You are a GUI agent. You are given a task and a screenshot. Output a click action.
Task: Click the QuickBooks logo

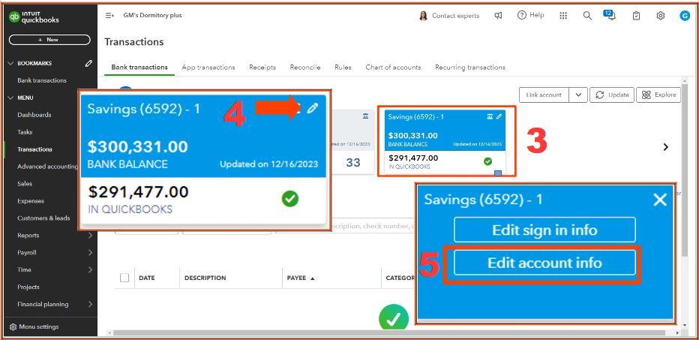pyautogui.click(x=34, y=17)
